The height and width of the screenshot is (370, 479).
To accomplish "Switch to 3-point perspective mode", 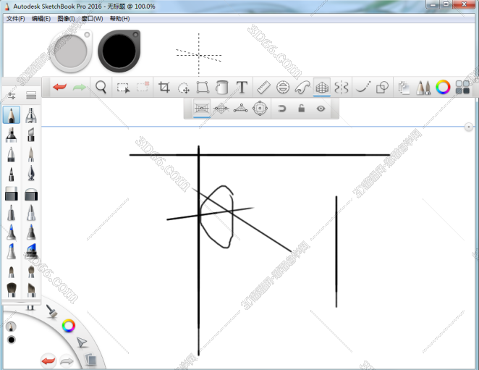I will click(x=241, y=108).
